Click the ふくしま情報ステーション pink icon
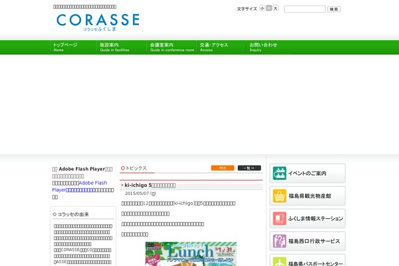This screenshot has width=399, height=266. 279,219
